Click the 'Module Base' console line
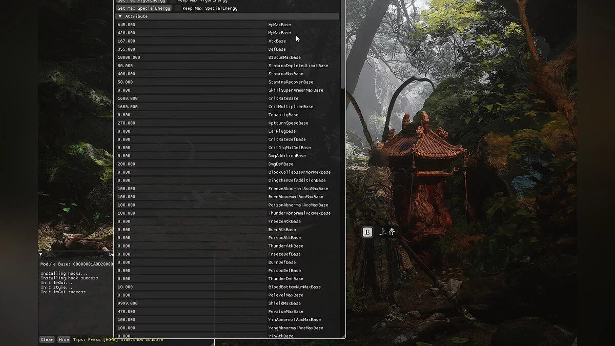The width and height of the screenshot is (615, 346). point(77,264)
